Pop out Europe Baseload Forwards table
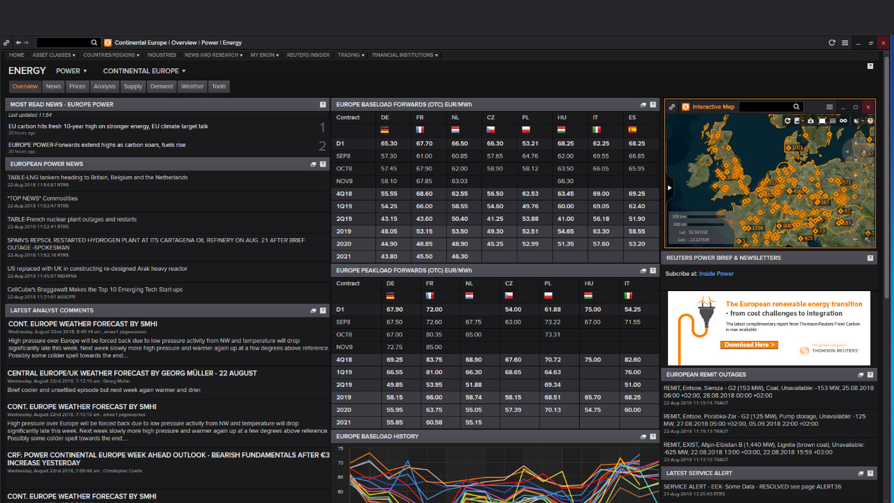 click(x=644, y=104)
